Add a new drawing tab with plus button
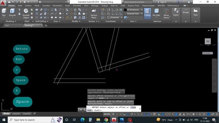219x123 pixels. pyautogui.click(x=46, y=25)
